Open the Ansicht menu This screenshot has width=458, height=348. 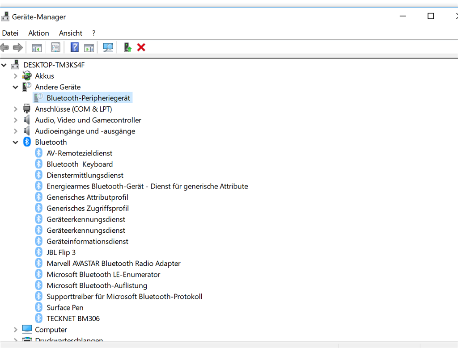click(x=71, y=33)
